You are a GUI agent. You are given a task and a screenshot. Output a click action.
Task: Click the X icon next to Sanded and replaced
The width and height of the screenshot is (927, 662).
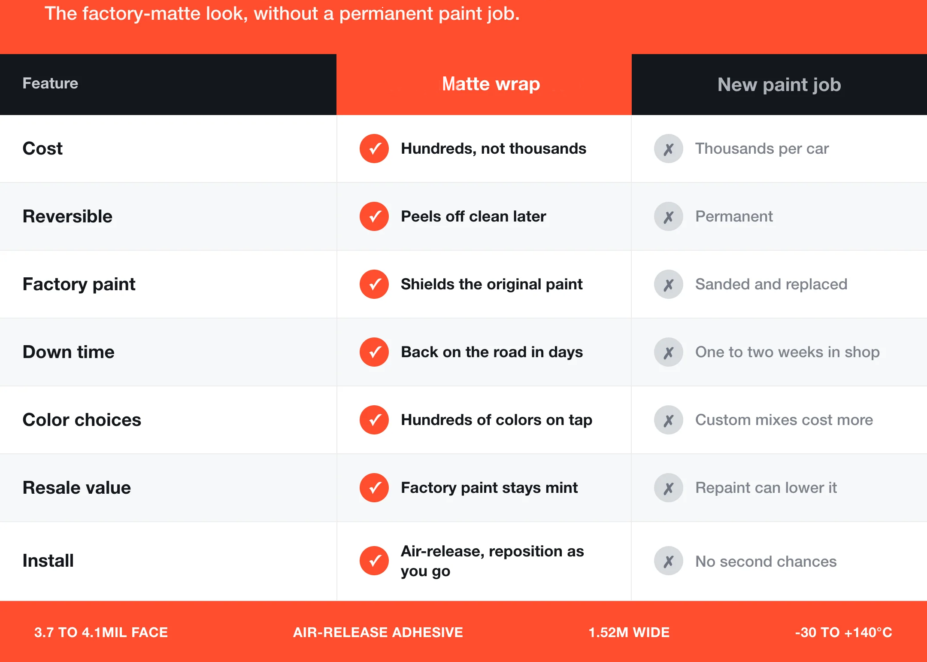pos(669,284)
